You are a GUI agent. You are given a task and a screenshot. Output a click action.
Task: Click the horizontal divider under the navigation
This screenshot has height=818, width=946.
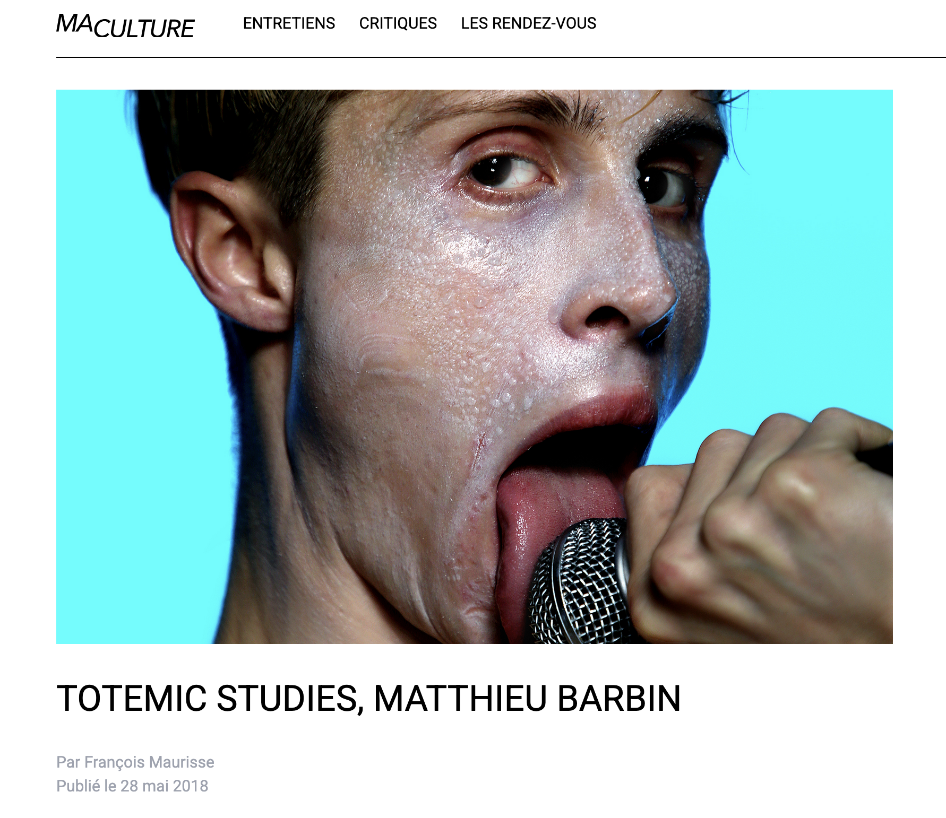[x=501, y=57]
